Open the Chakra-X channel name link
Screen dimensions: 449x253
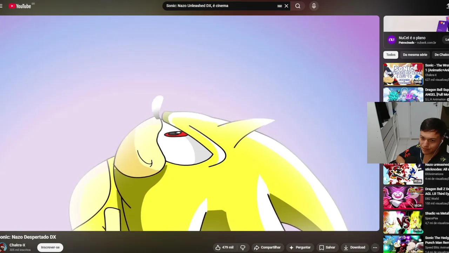[17, 245]
